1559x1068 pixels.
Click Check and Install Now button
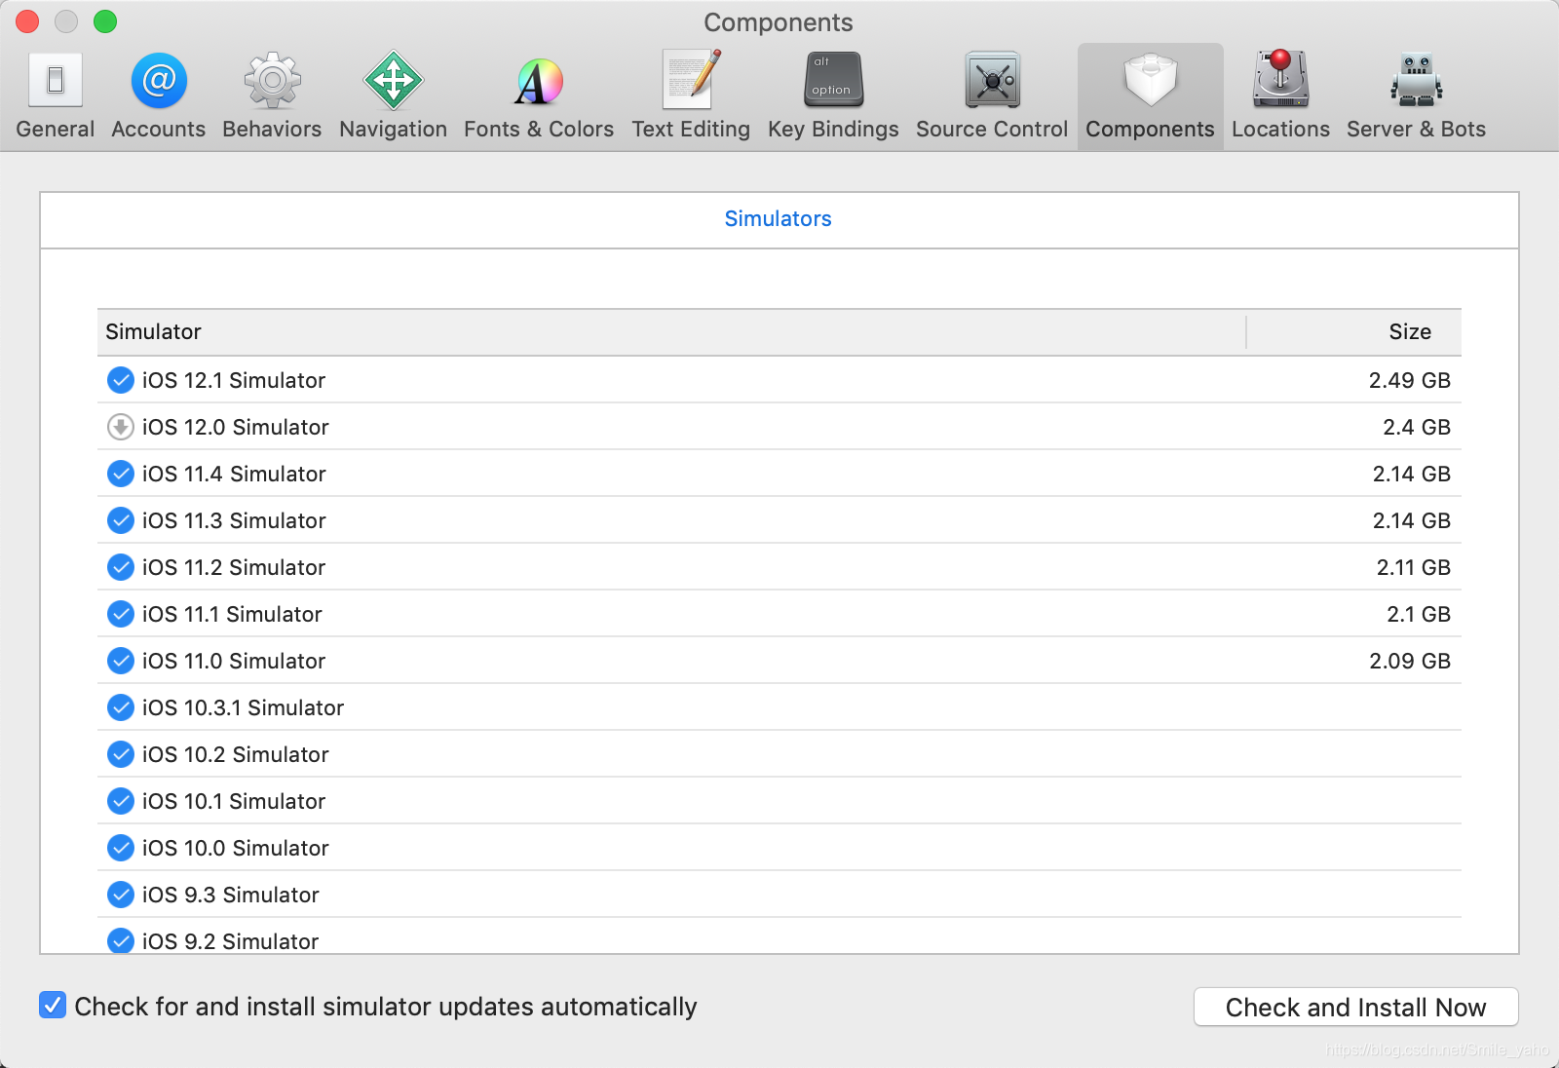(1355, 1007)
